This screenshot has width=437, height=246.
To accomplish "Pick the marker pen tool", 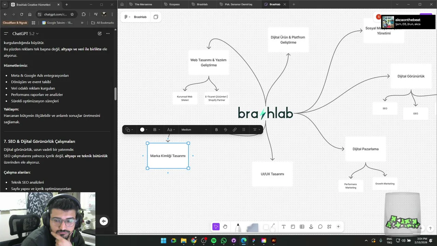I will (238, 227).
